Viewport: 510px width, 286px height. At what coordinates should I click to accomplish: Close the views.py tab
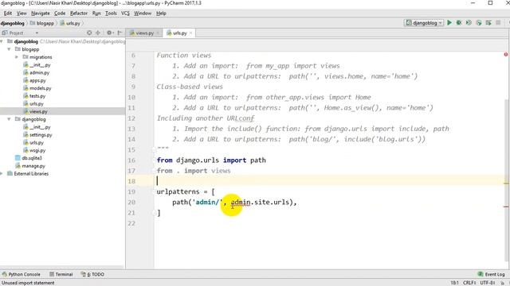(x=158, y=33)
